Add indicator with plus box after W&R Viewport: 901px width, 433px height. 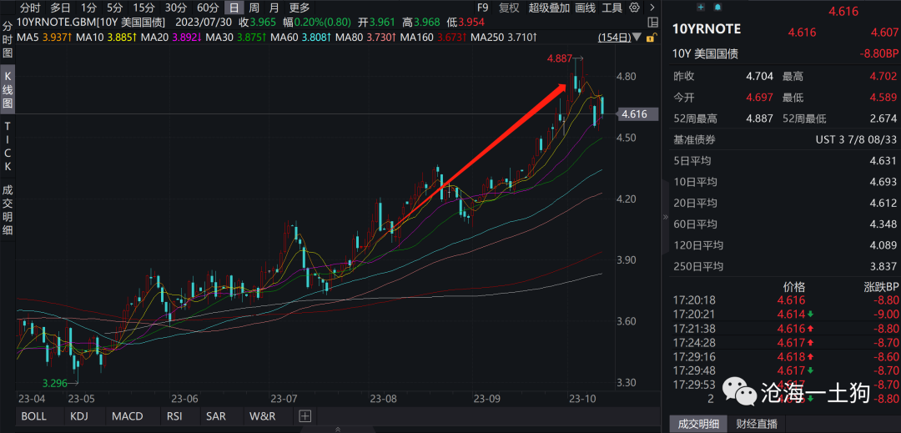(x=305, y=415)
